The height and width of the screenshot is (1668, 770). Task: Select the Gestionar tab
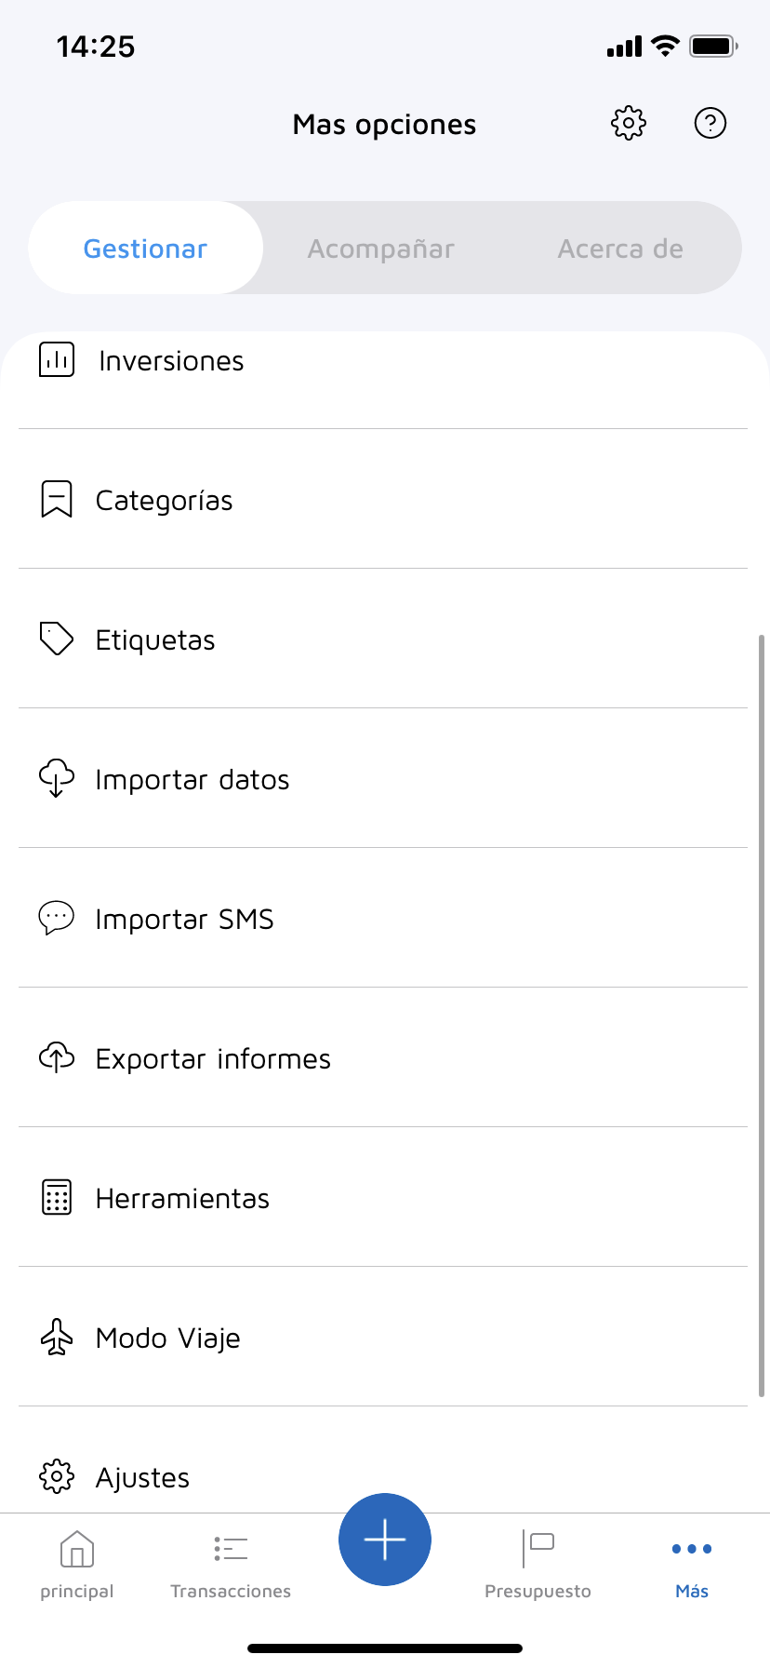click(145, 249)
